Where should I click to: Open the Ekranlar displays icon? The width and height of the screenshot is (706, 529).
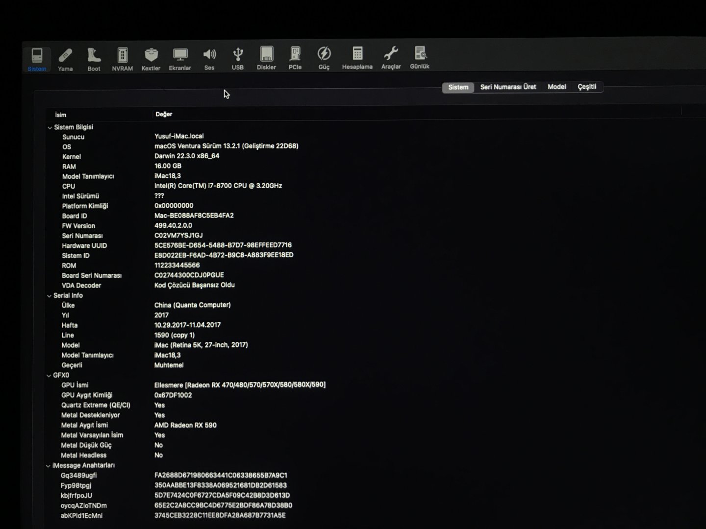click(x=180, y=60)
